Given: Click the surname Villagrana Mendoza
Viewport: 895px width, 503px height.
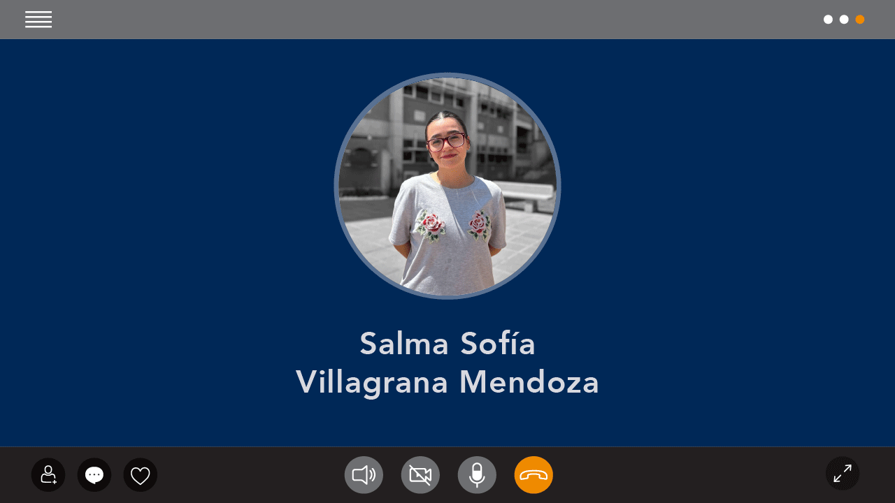Looking at the screenshot, I should (447, 382).
